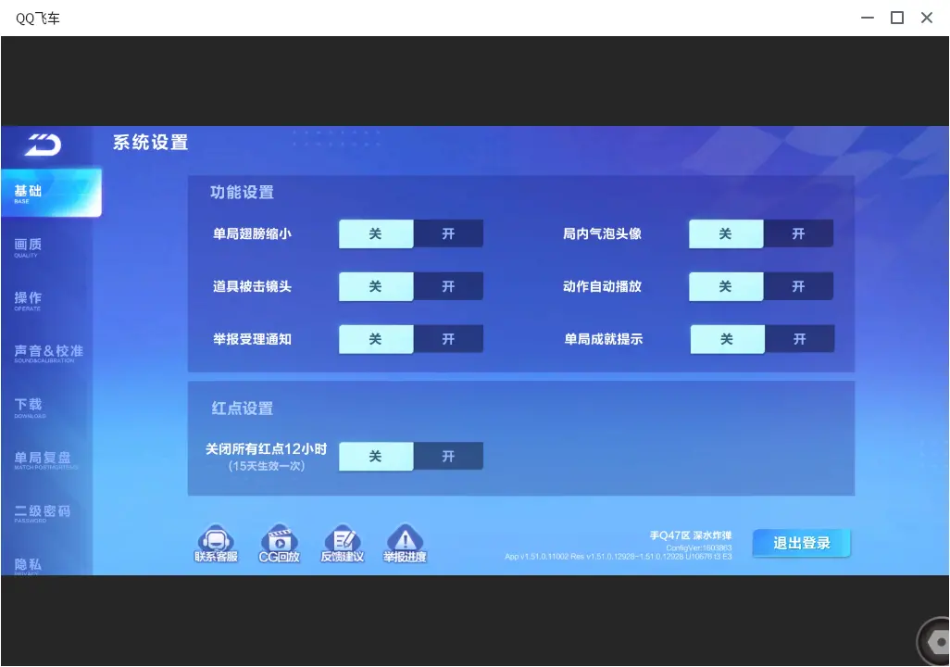
Task: Click the QQ飞车 window title
Action: (38, 19)
